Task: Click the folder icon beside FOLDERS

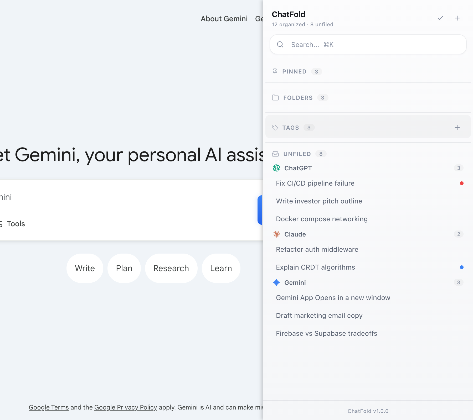Action: (275, 98)
